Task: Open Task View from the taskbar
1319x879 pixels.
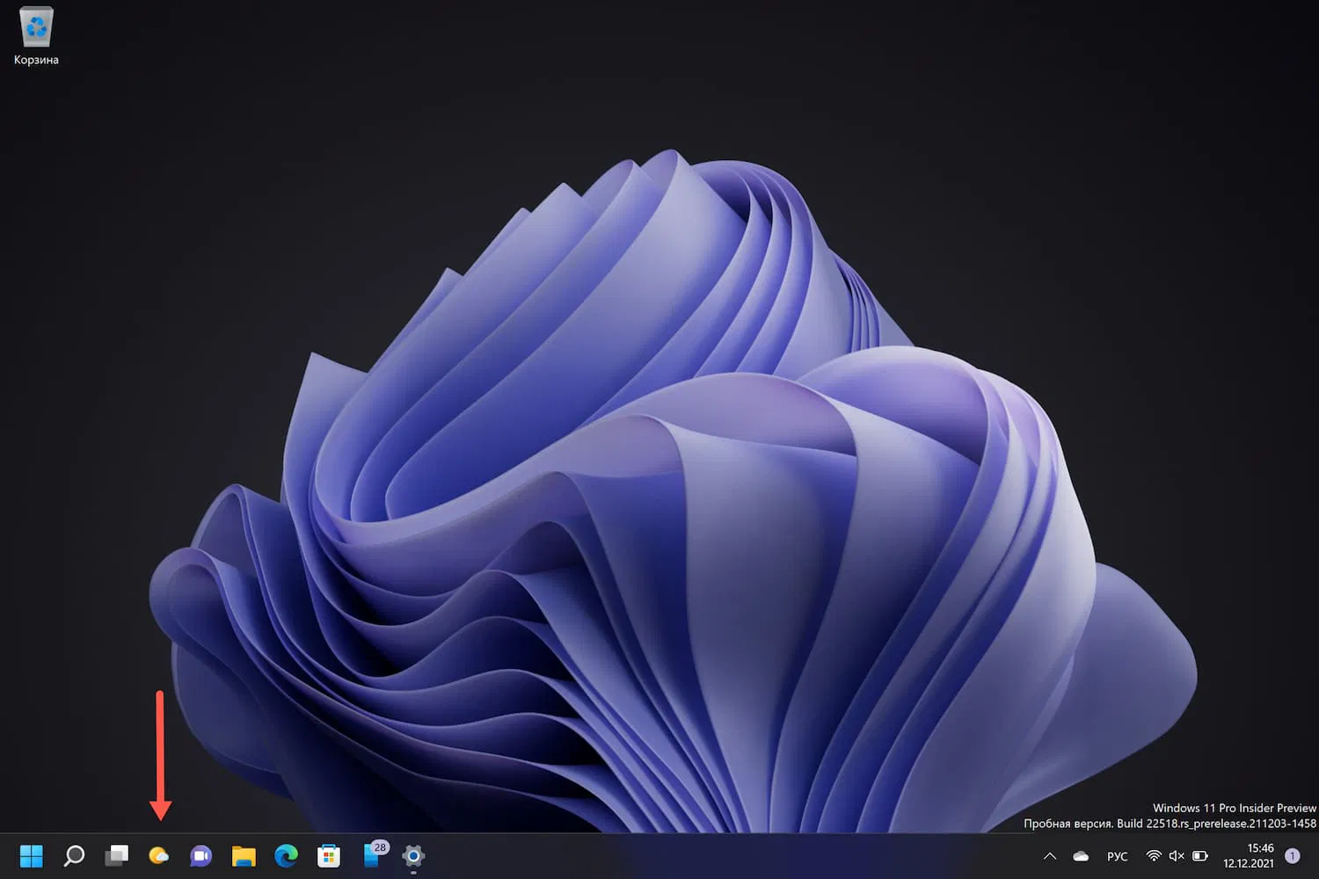Action: (117, 855)
